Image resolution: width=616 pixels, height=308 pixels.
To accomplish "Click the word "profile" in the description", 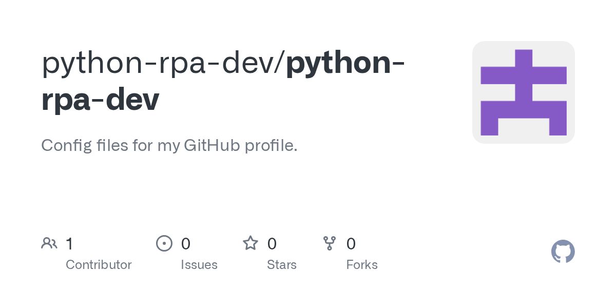I will pyautogui.click(x=269, y=146).
